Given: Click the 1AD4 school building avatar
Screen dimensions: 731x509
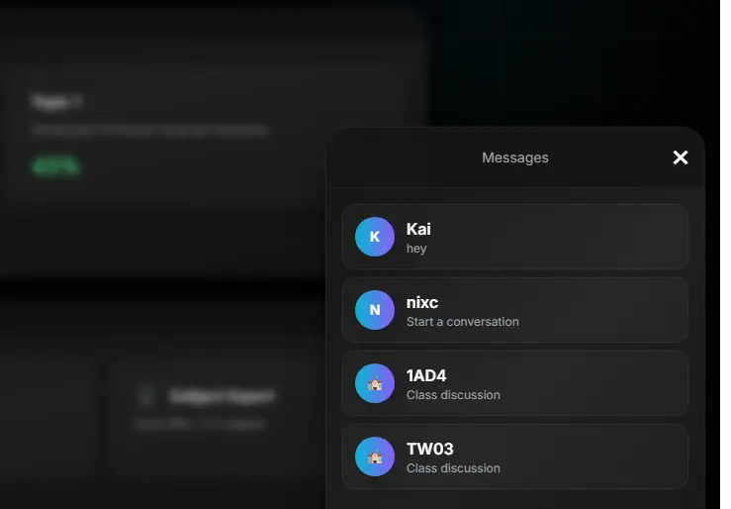Looking at the screenshot, I should [375, 383].
